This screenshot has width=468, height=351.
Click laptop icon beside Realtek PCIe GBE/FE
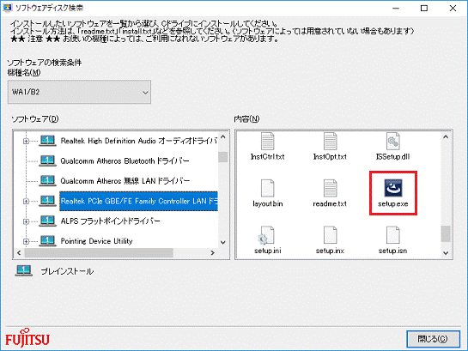[47, 201]
